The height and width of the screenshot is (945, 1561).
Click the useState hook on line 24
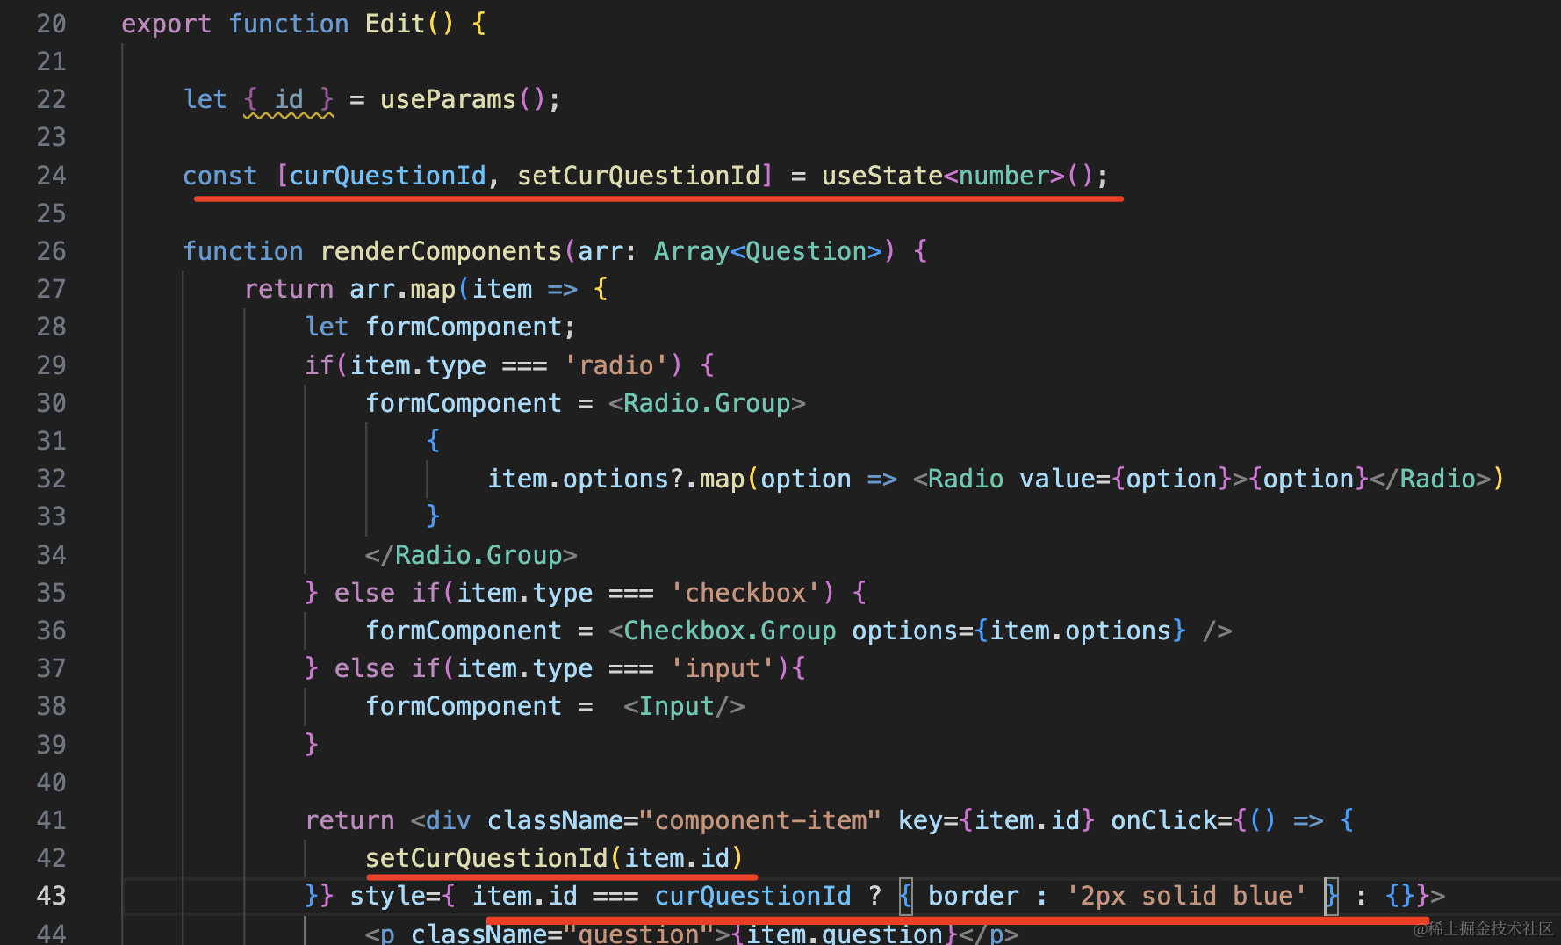881,176
